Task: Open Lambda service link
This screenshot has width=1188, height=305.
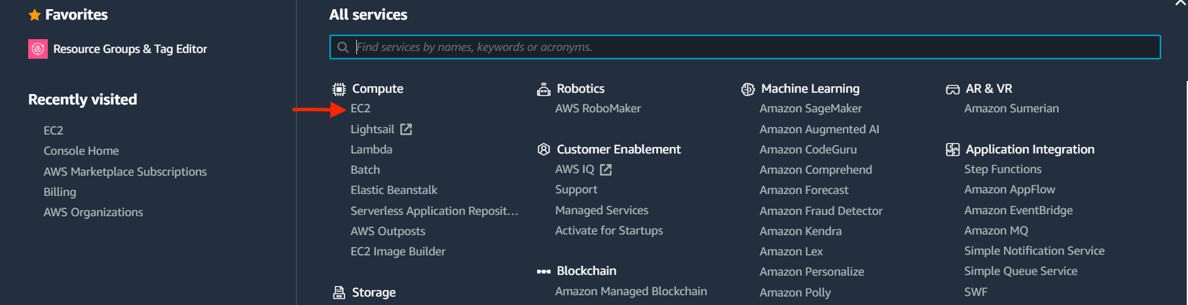Action: point(371,150)
